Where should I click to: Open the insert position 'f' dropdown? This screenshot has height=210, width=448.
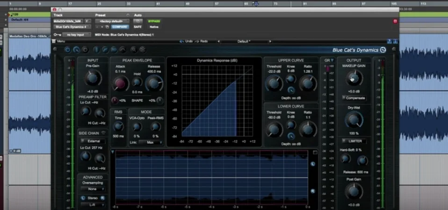pos(88,21)
